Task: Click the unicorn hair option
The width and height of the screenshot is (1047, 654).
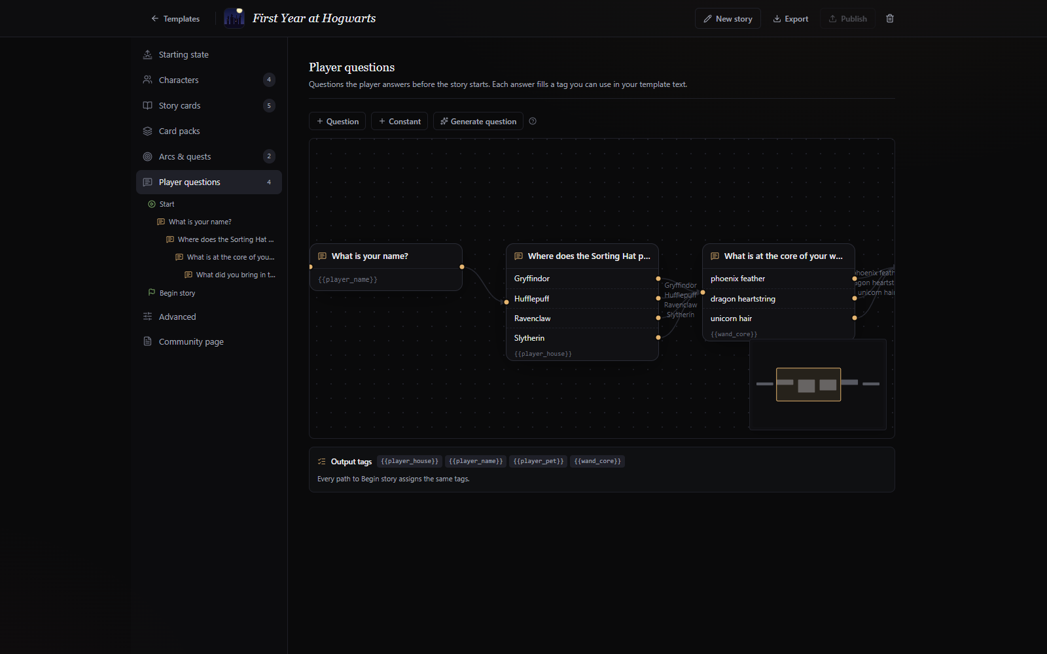Action: (x=779, y=318)
